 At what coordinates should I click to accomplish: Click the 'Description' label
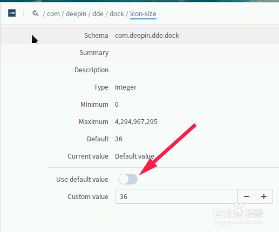(x=91, y=70)
